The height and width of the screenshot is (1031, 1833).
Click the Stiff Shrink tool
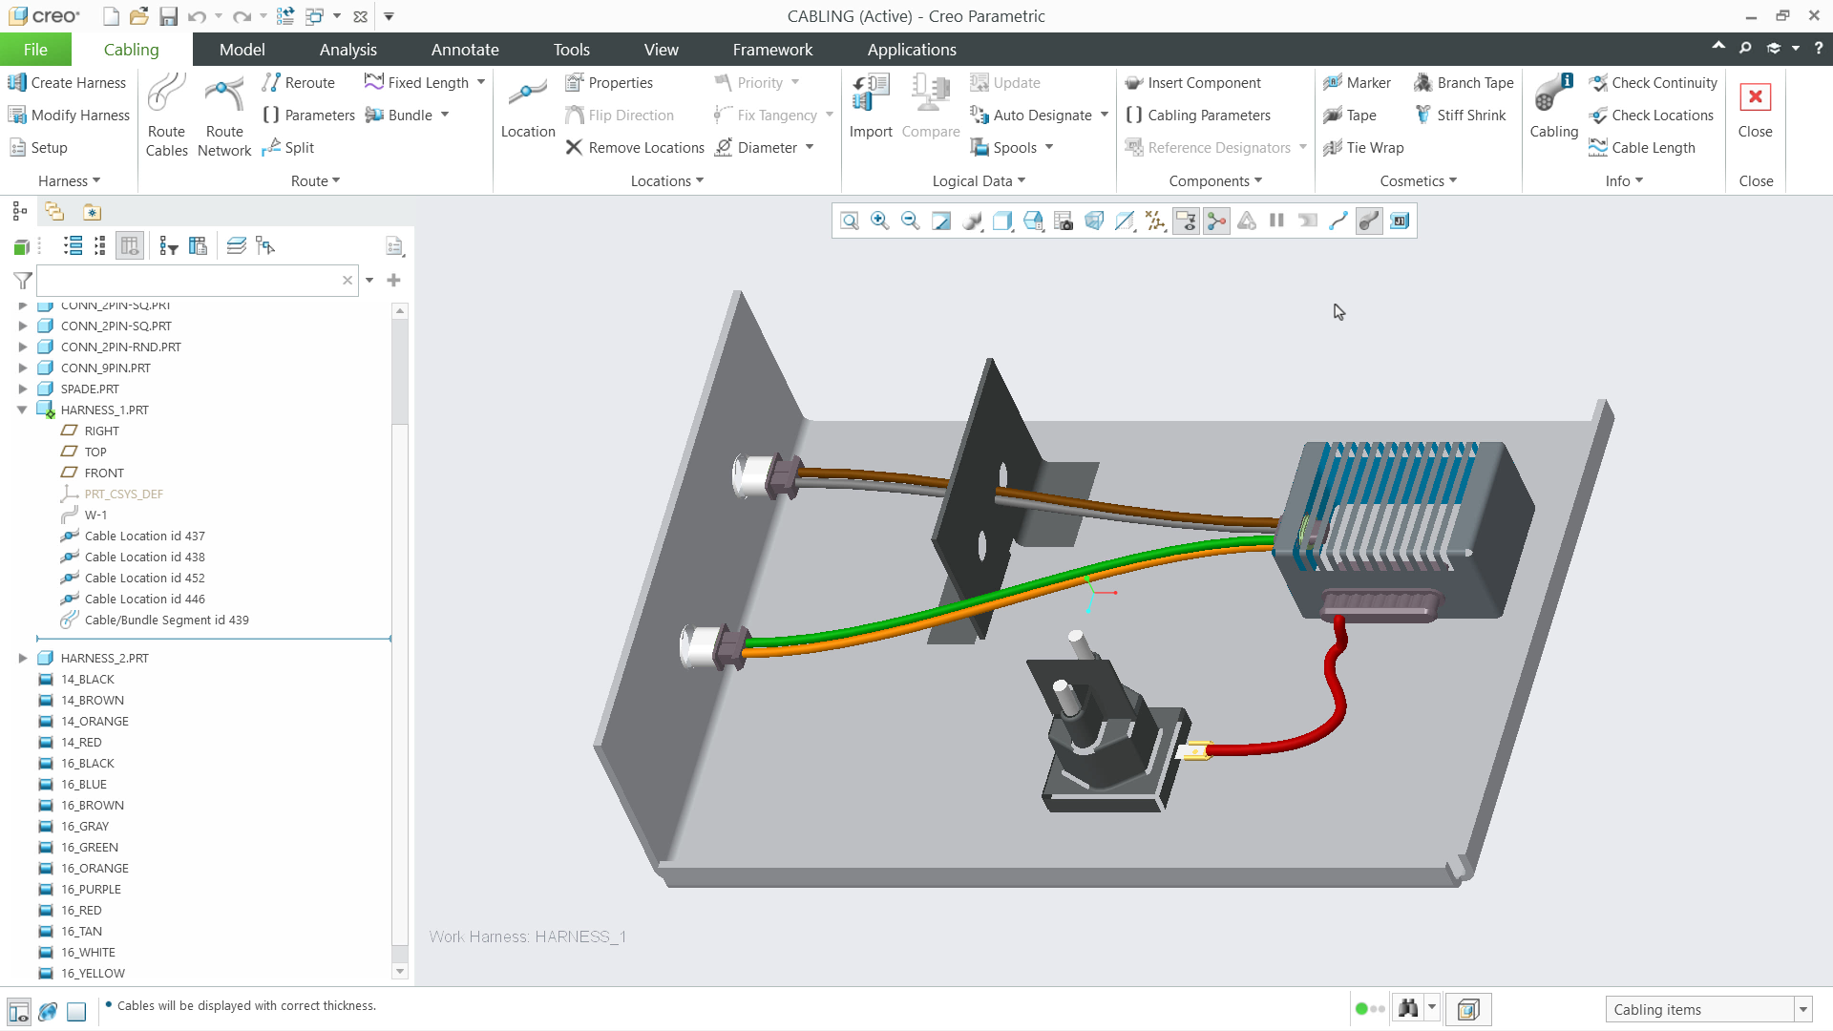(x=1461, y=115)
